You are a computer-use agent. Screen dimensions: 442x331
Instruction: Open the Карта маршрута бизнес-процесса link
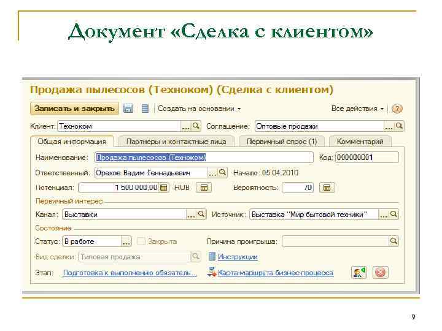pos(276,273)
